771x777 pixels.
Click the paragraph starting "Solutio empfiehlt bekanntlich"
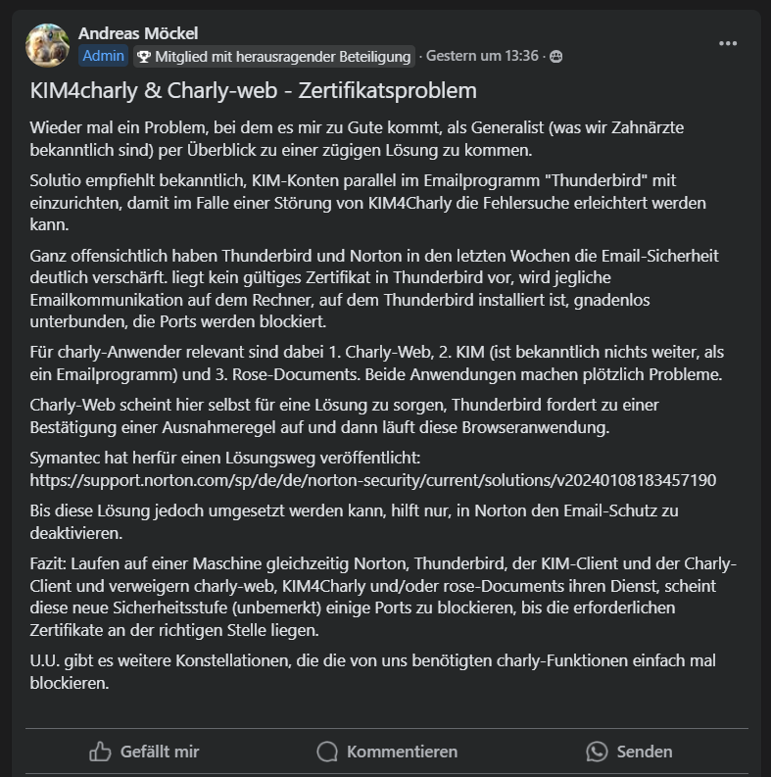(x=367, y=203)
